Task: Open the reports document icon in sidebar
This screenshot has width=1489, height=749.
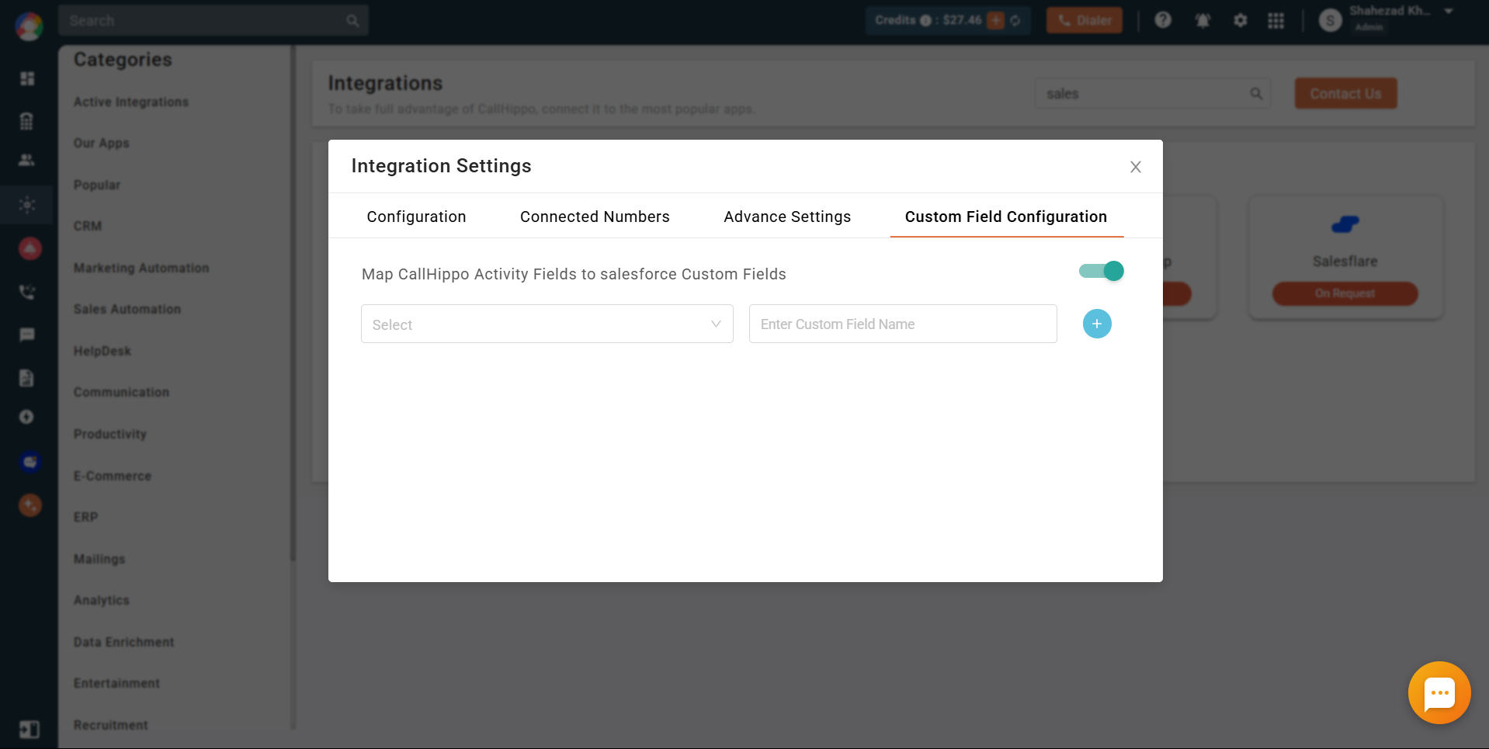Action: click(x=26, y=378)
